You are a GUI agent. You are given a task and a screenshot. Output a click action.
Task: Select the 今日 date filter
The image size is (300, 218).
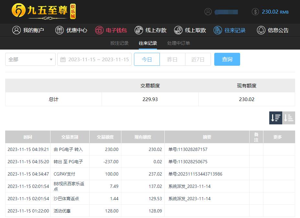click(x=147, y=59)
